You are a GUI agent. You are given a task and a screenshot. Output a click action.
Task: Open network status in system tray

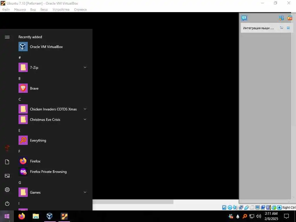pyautogui.click(x=252, y=216)
